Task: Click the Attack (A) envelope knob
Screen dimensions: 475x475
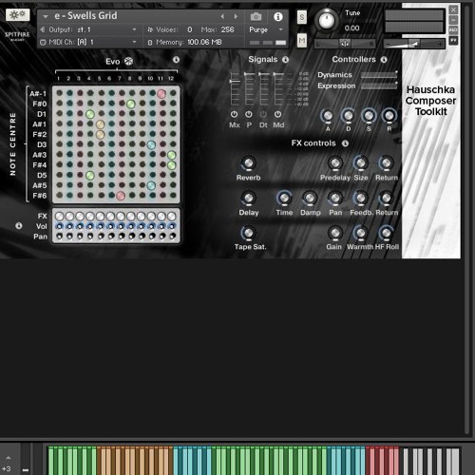Action: [x=328, y=116]
